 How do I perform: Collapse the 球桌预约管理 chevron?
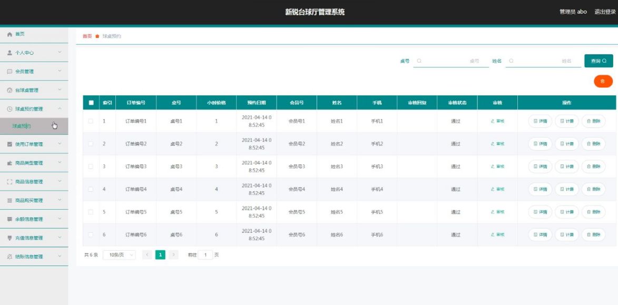pos(60,109)
